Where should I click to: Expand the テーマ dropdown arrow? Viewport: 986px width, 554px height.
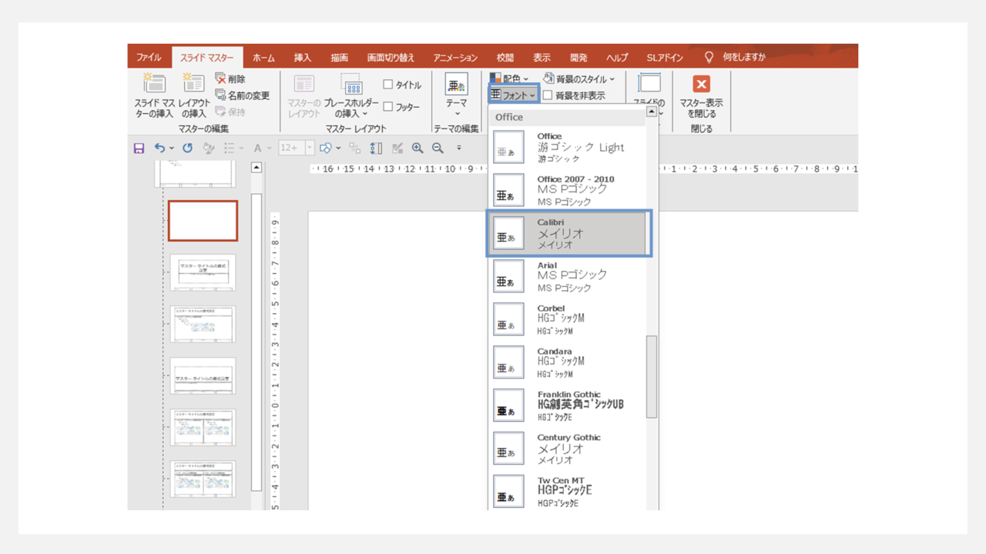457,113
